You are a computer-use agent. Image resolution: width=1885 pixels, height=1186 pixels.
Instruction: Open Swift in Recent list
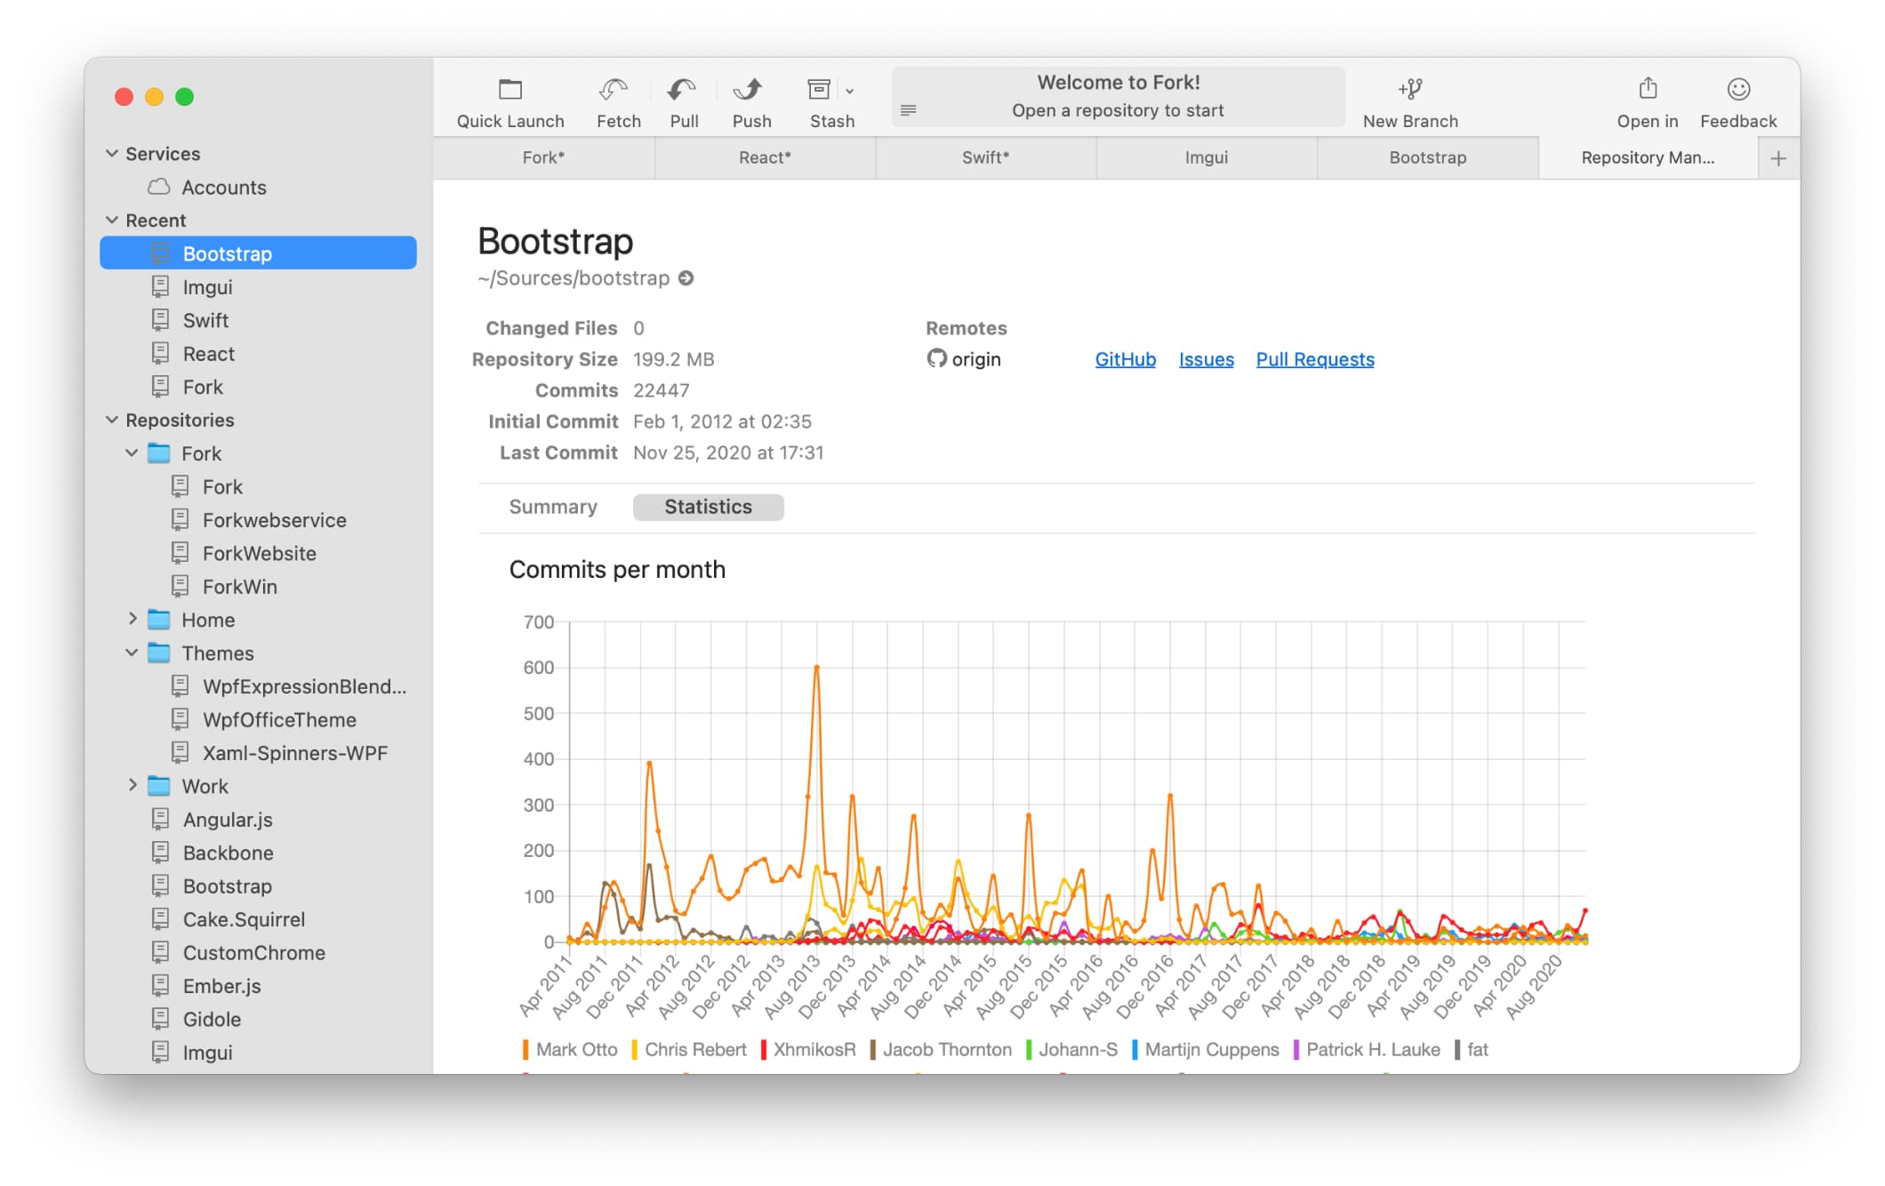click(x=258, y=320)
